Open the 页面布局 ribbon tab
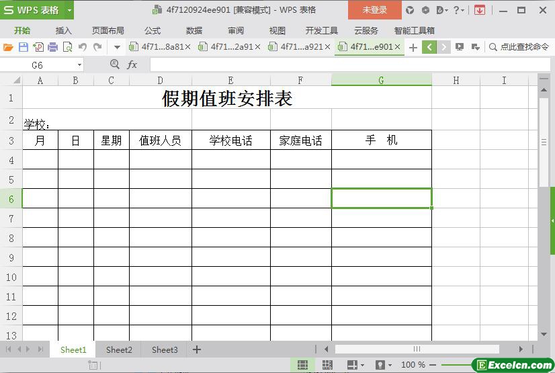 108,30
